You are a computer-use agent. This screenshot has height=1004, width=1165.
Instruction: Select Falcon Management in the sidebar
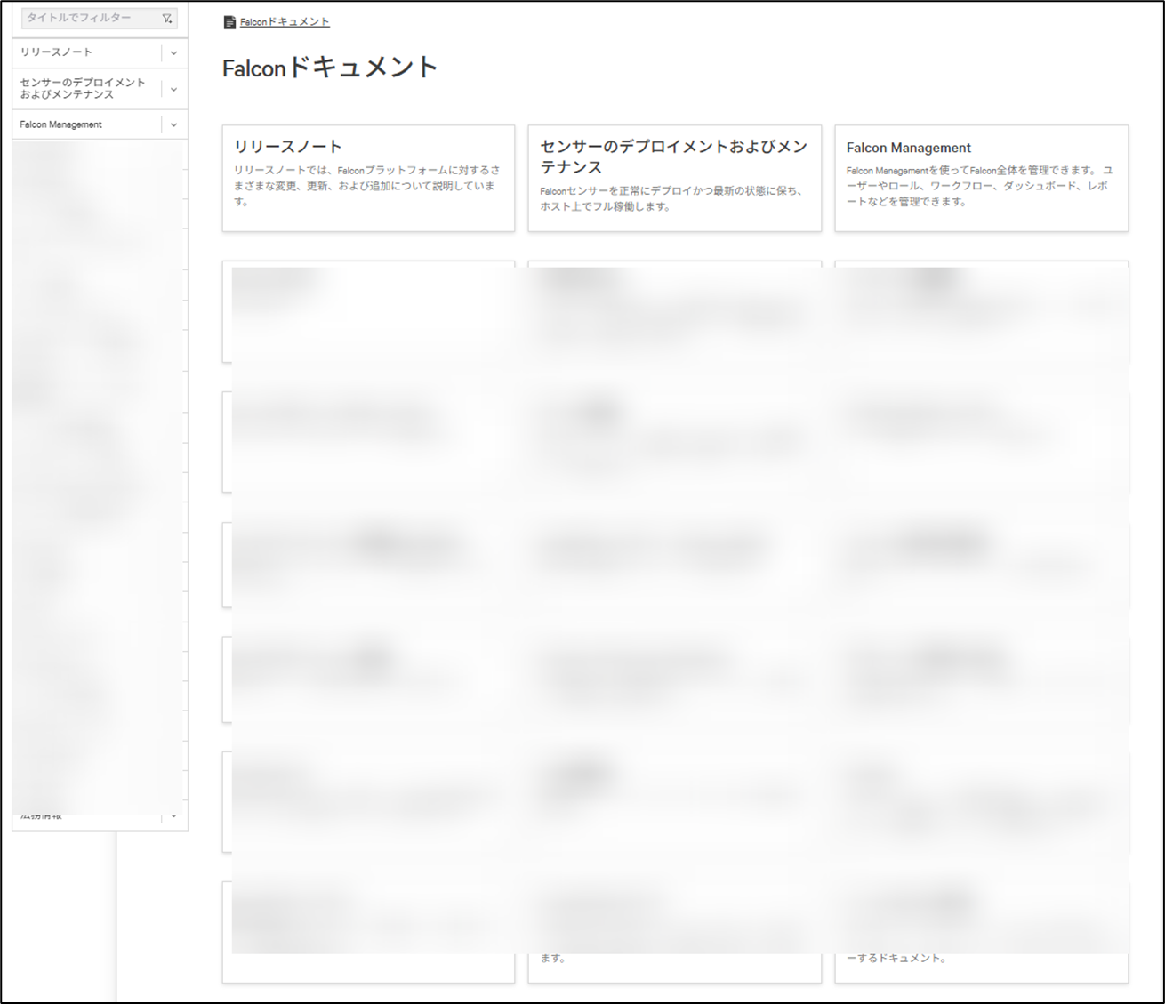coord(61,124)
